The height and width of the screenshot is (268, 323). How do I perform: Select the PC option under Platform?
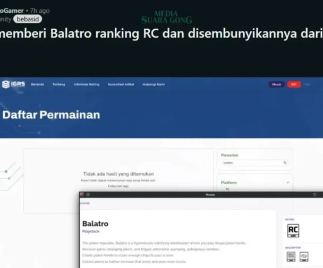[x=228, y=189]
